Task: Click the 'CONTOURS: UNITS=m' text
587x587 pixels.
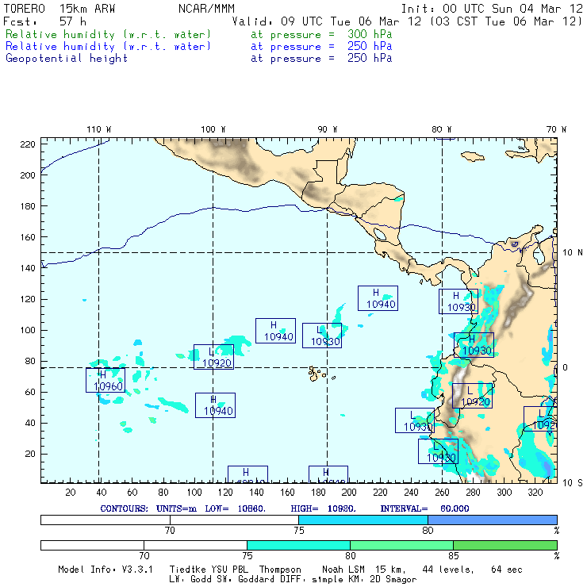Action: (148, 508)
